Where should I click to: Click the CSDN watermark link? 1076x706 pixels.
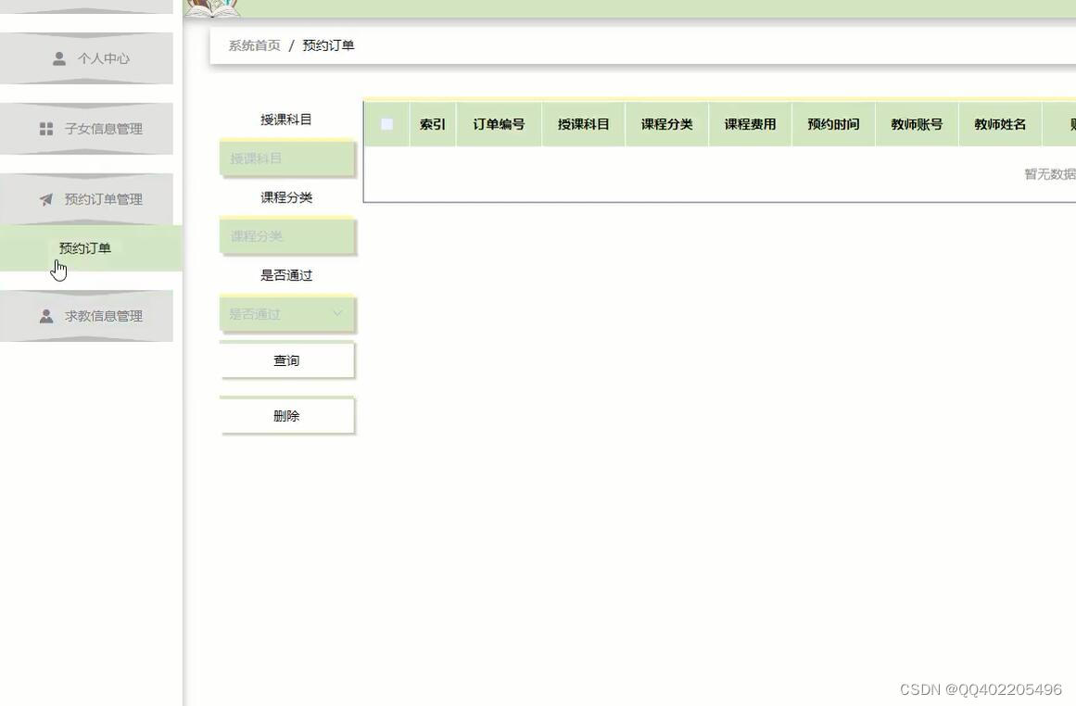point(981,688)
